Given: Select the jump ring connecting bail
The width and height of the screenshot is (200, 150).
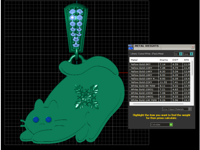Looking at the screenshot, I should point(77,55).
